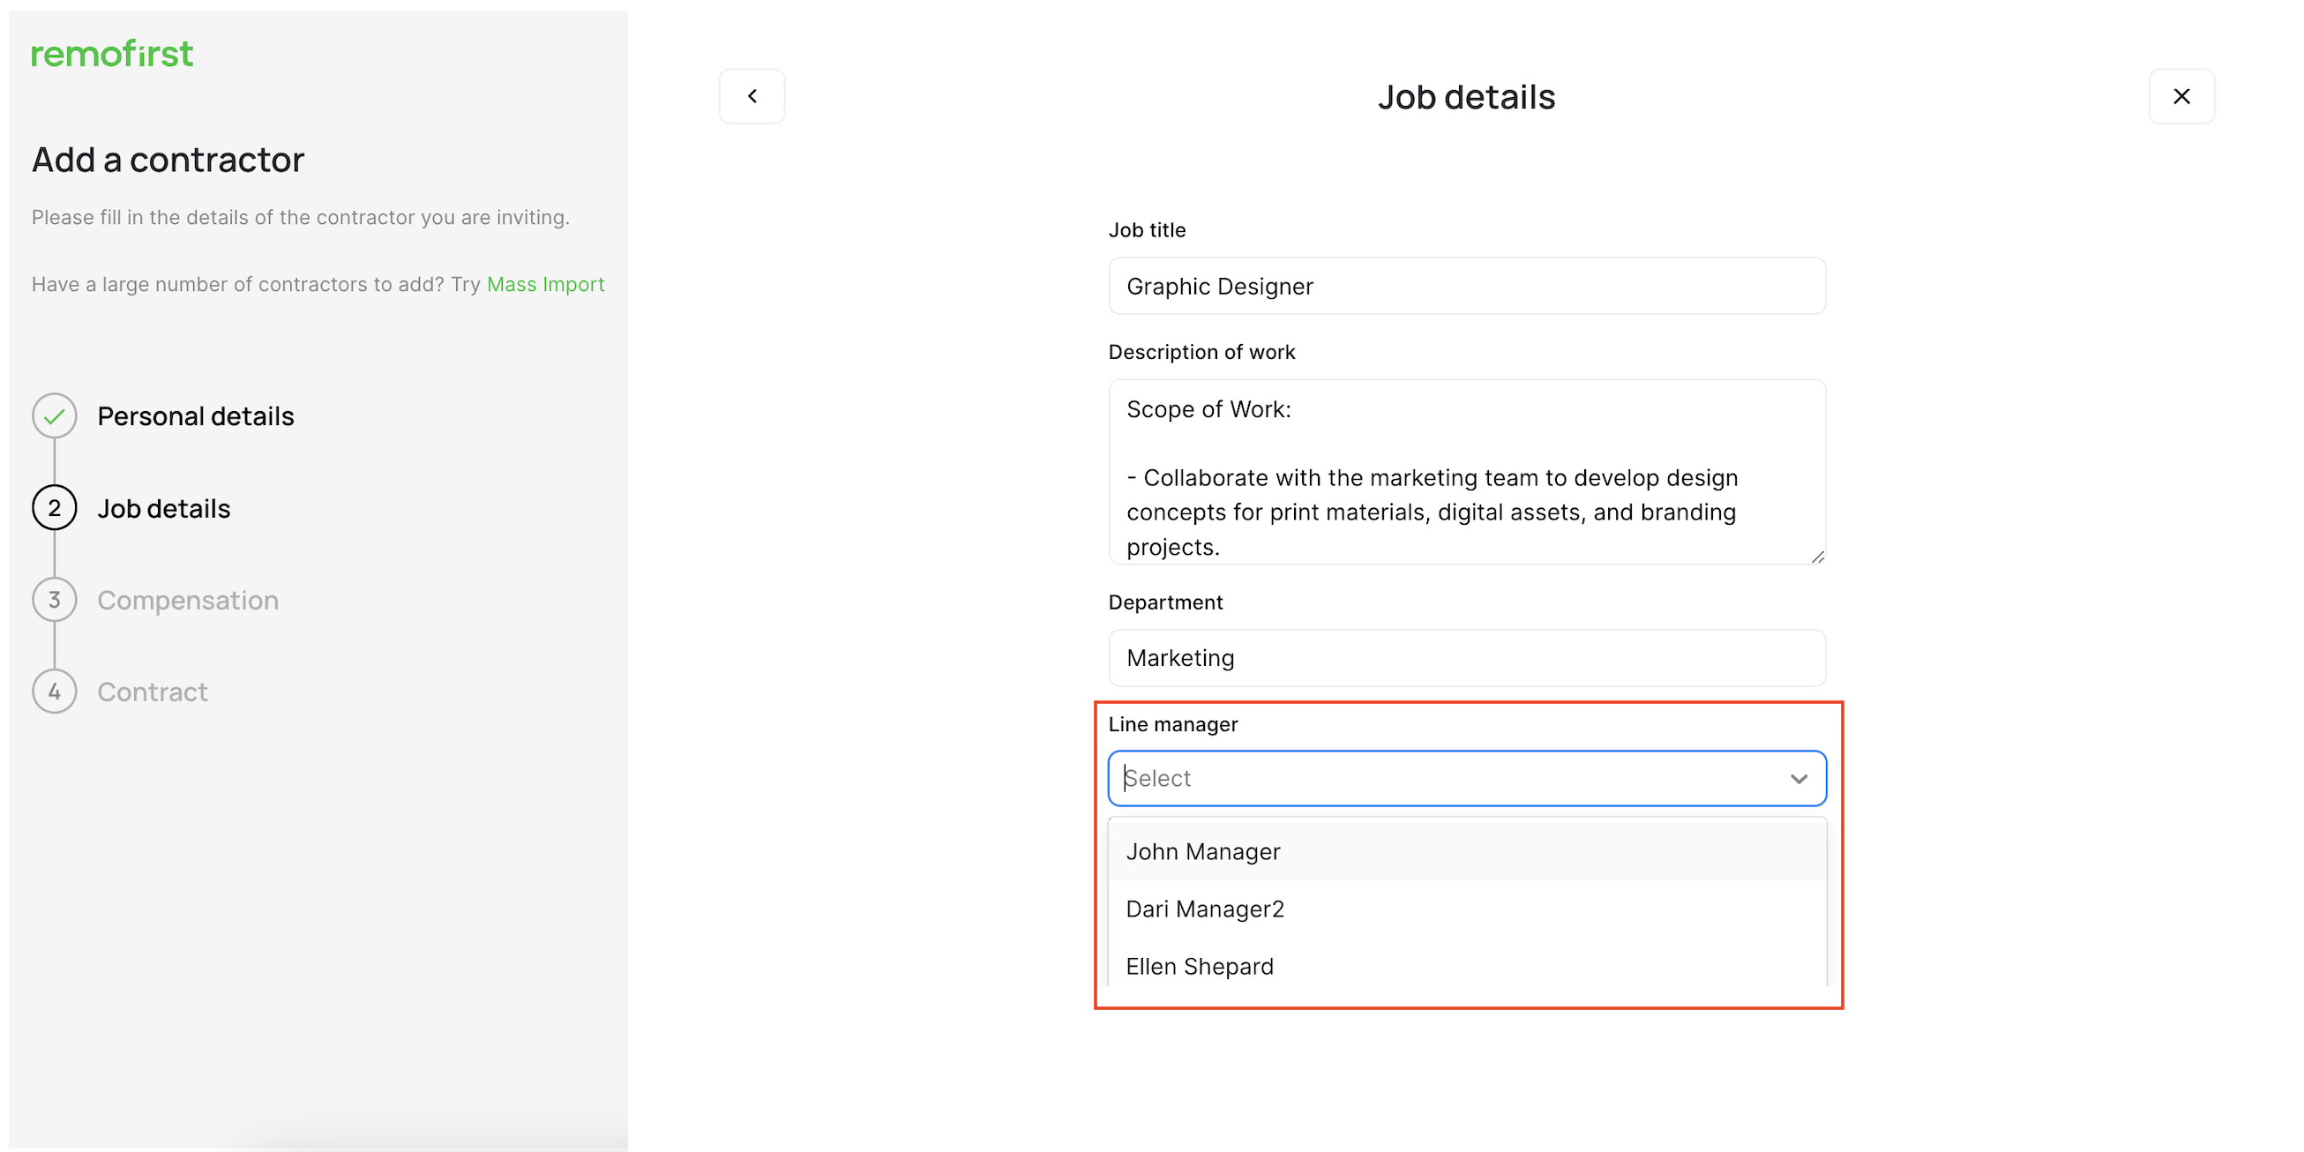
Task: Select step 3 circle for Compensation
Action: [x=55, y=600]
